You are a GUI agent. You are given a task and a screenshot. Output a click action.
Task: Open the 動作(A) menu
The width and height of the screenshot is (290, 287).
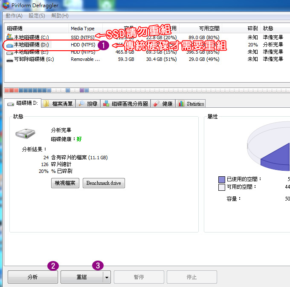point(14,16)
